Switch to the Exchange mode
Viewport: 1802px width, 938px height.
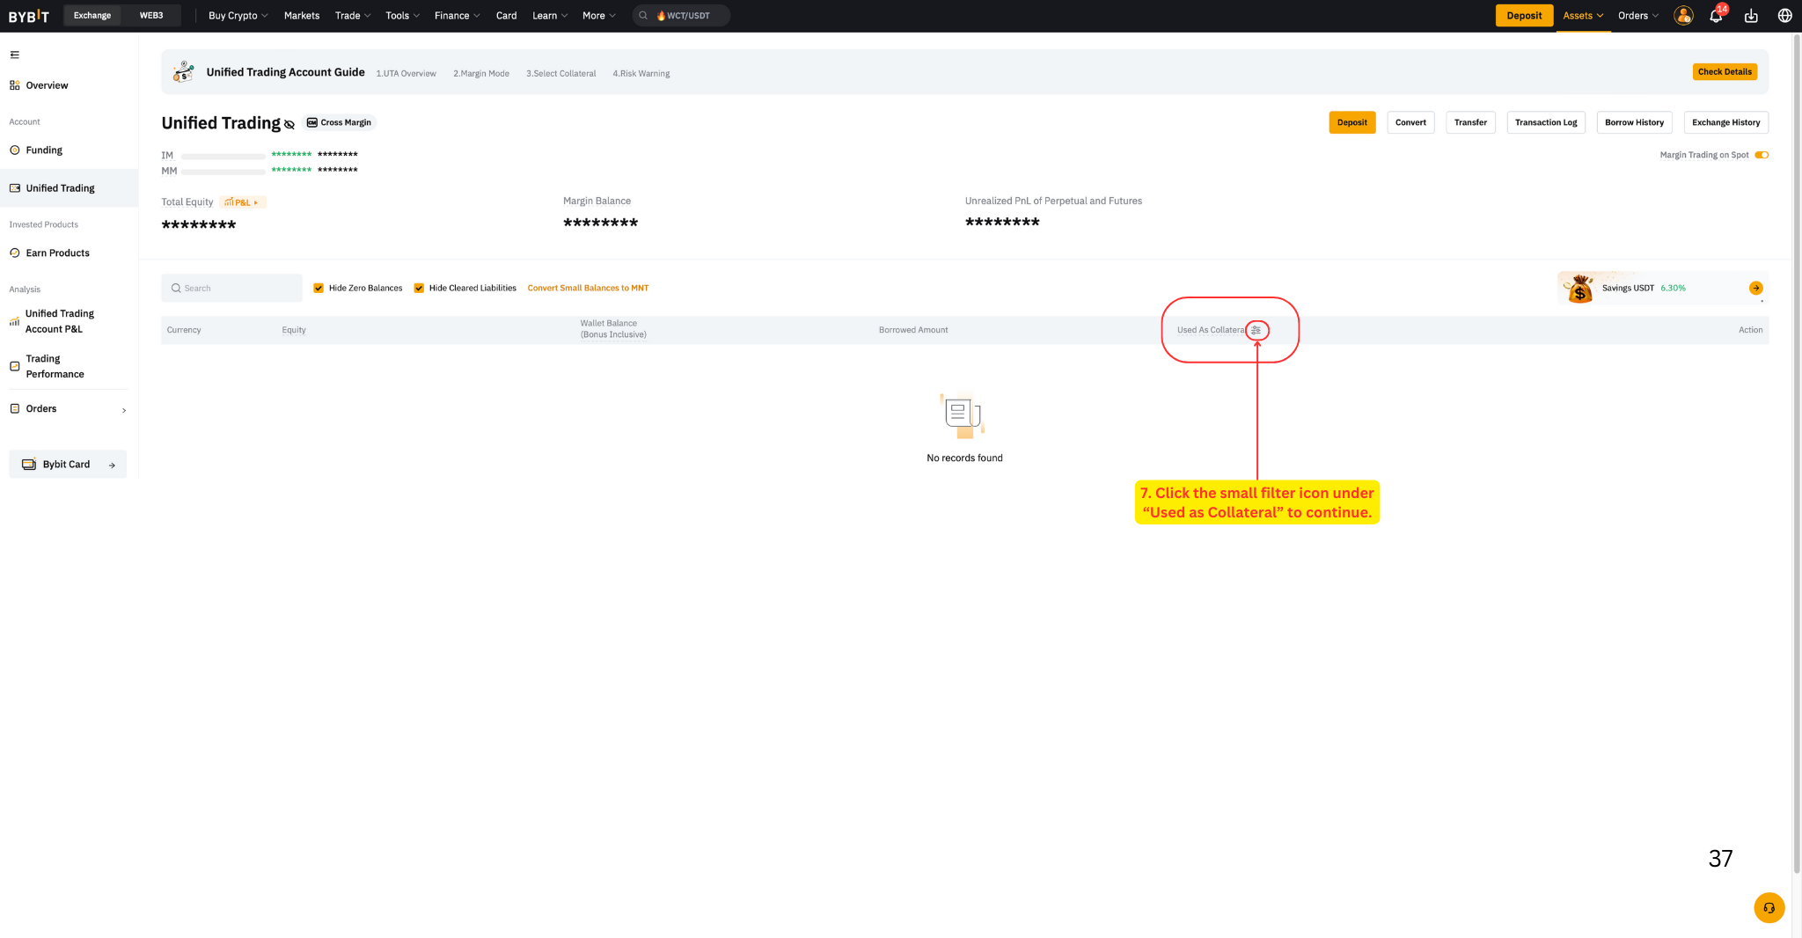pyautogui.click(x=92, y=16)
